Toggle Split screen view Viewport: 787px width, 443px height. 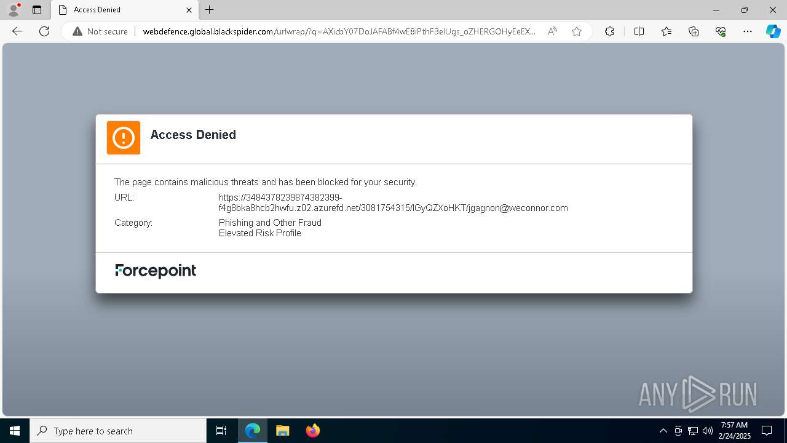click(639, 31)
